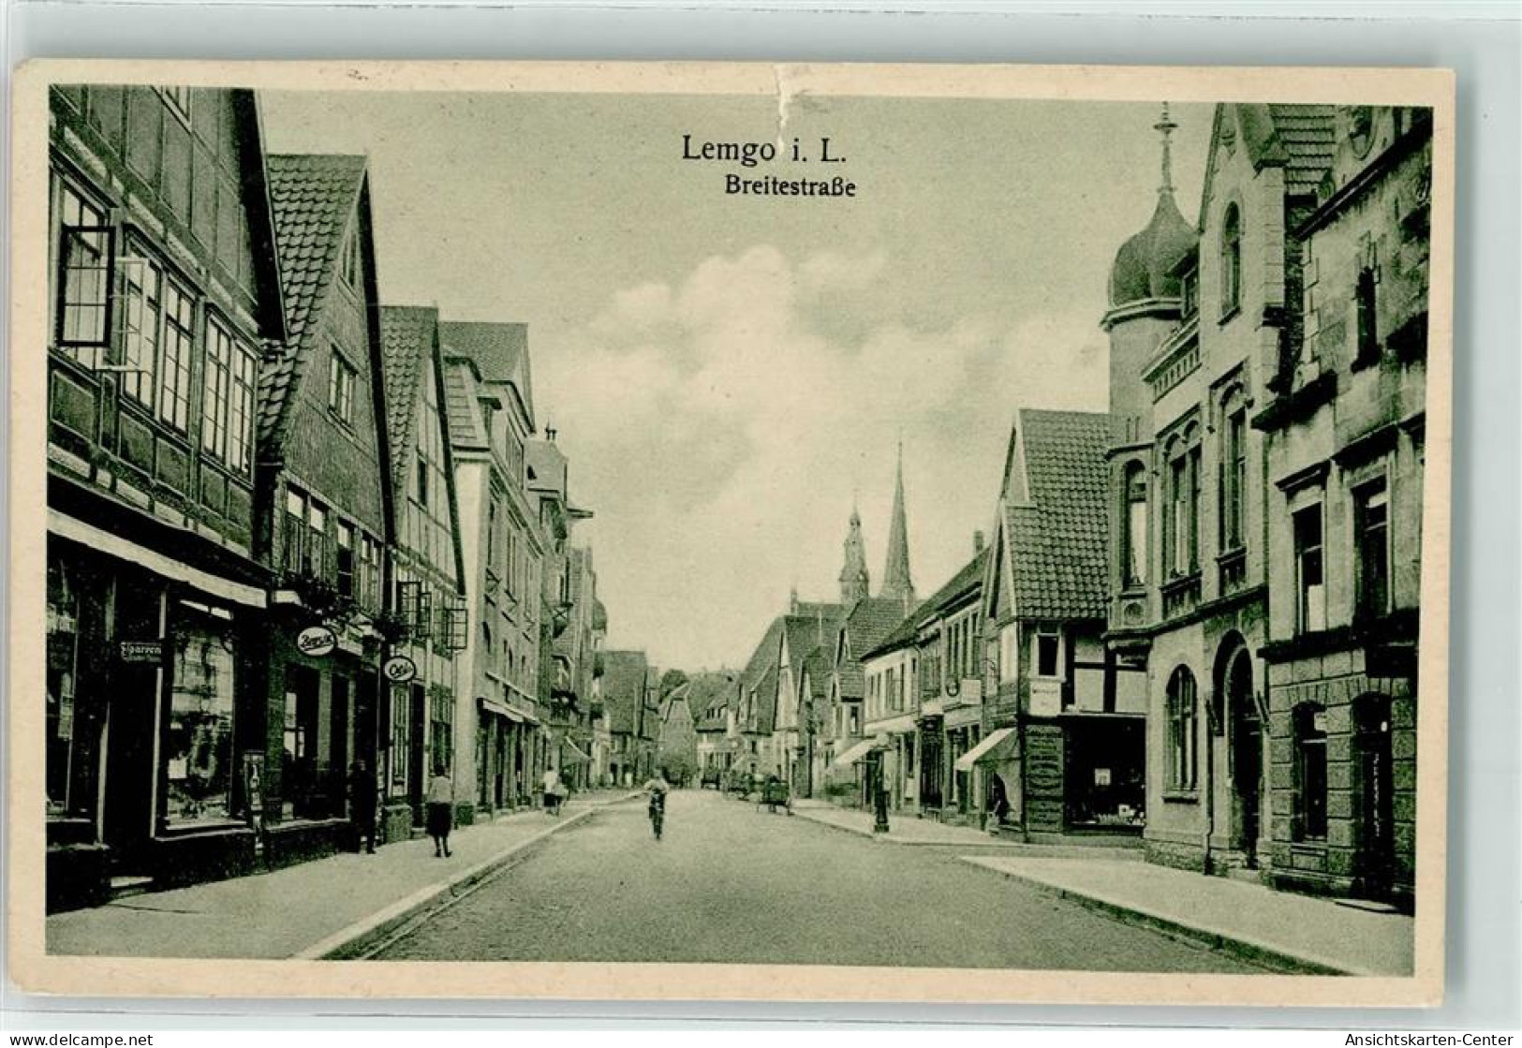Click the striped awning on right side
1522x1048 pixels.
(x=986, y=749)
